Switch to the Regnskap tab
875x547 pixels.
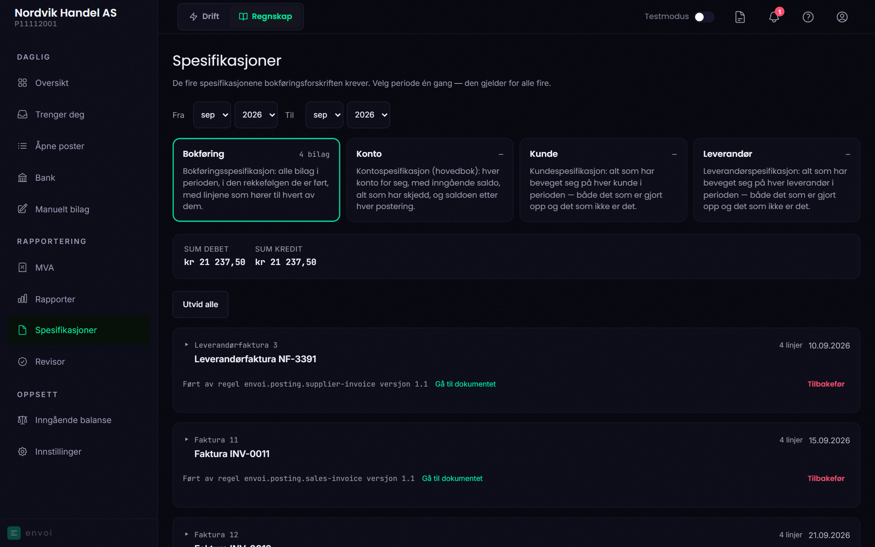(x=265, y=17)
